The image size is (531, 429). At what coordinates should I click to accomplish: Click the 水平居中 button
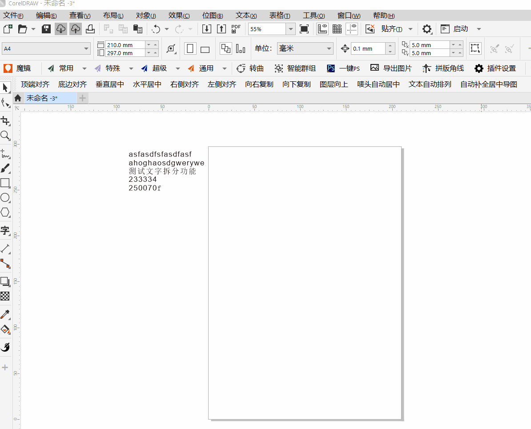(x=147, y=84)
